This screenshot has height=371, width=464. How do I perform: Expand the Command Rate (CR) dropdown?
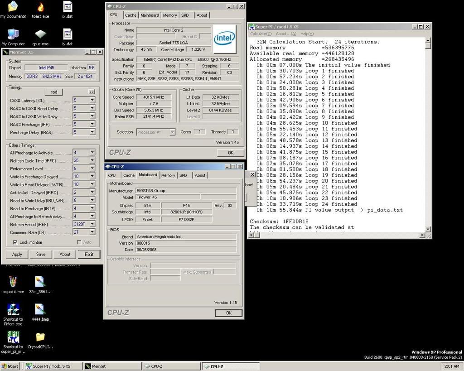point(92,232)
